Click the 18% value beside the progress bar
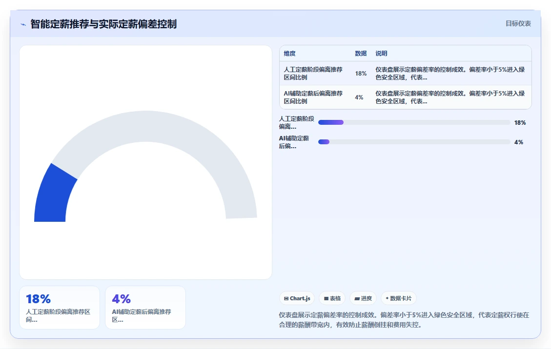Viewport: 551px width, 349px height. click(x=520, y=122)
